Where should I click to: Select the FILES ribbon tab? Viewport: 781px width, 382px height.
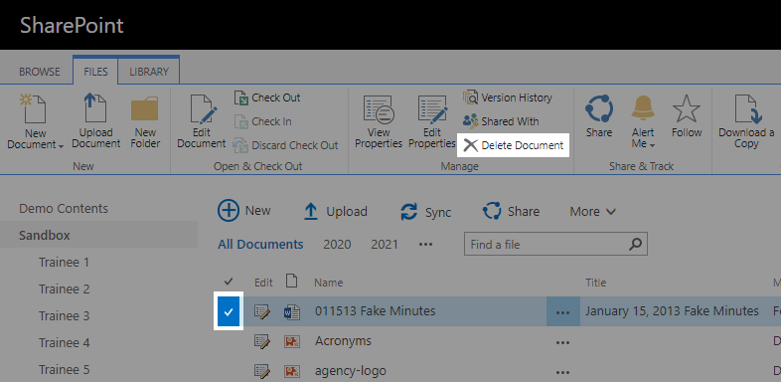point(95,72)
